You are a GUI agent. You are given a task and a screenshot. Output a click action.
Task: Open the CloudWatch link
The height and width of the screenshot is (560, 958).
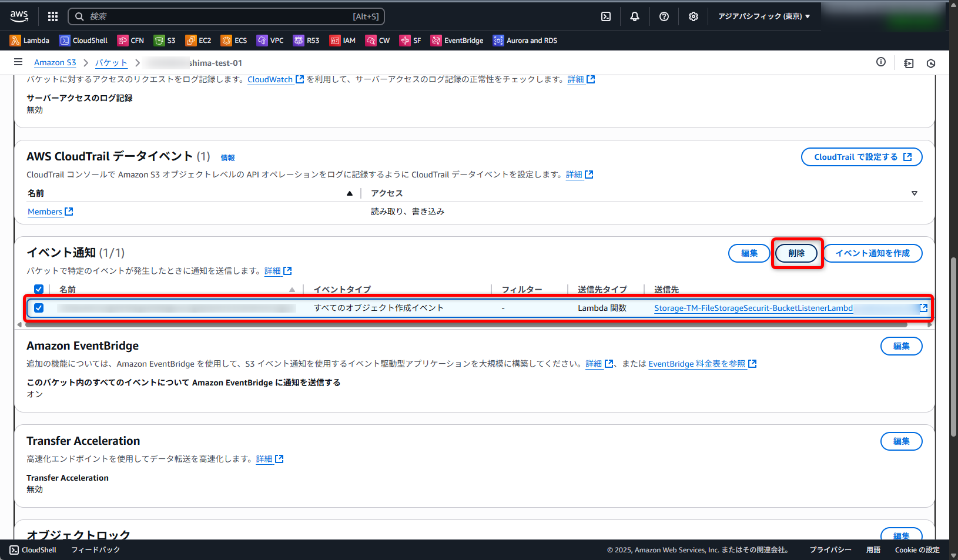[276, 79]
